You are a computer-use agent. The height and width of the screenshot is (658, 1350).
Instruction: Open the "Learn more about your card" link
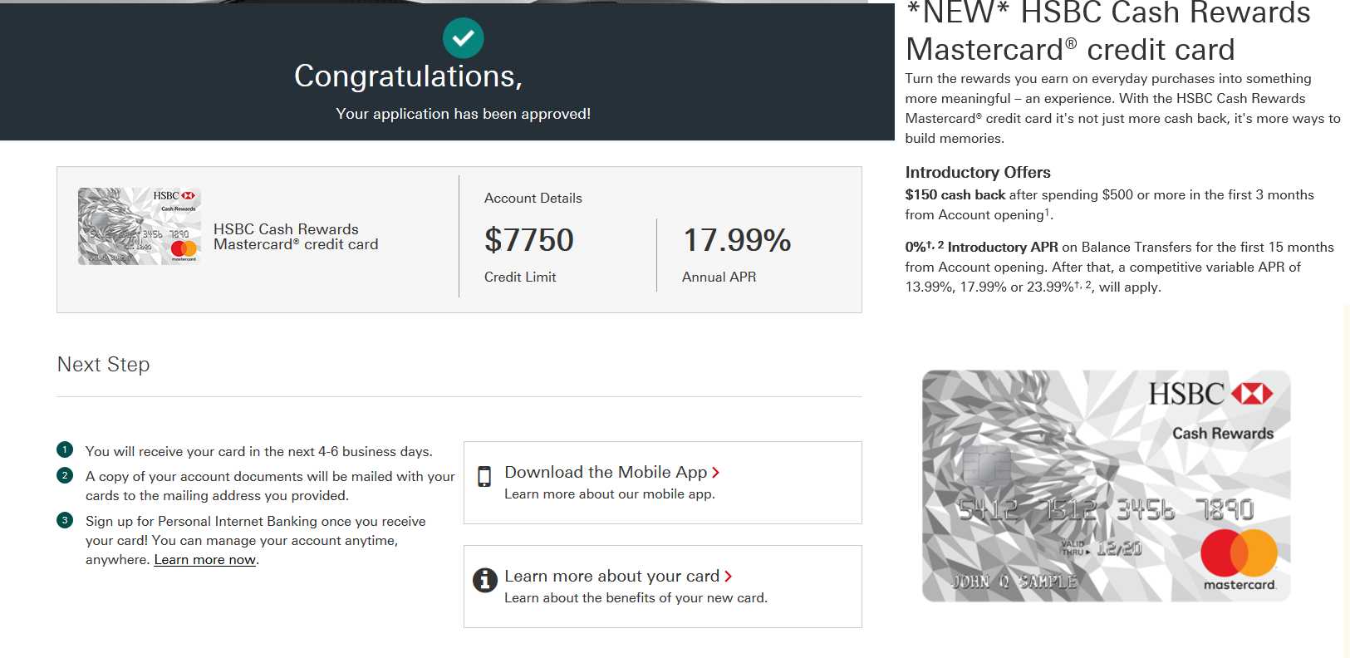(611, 576)
